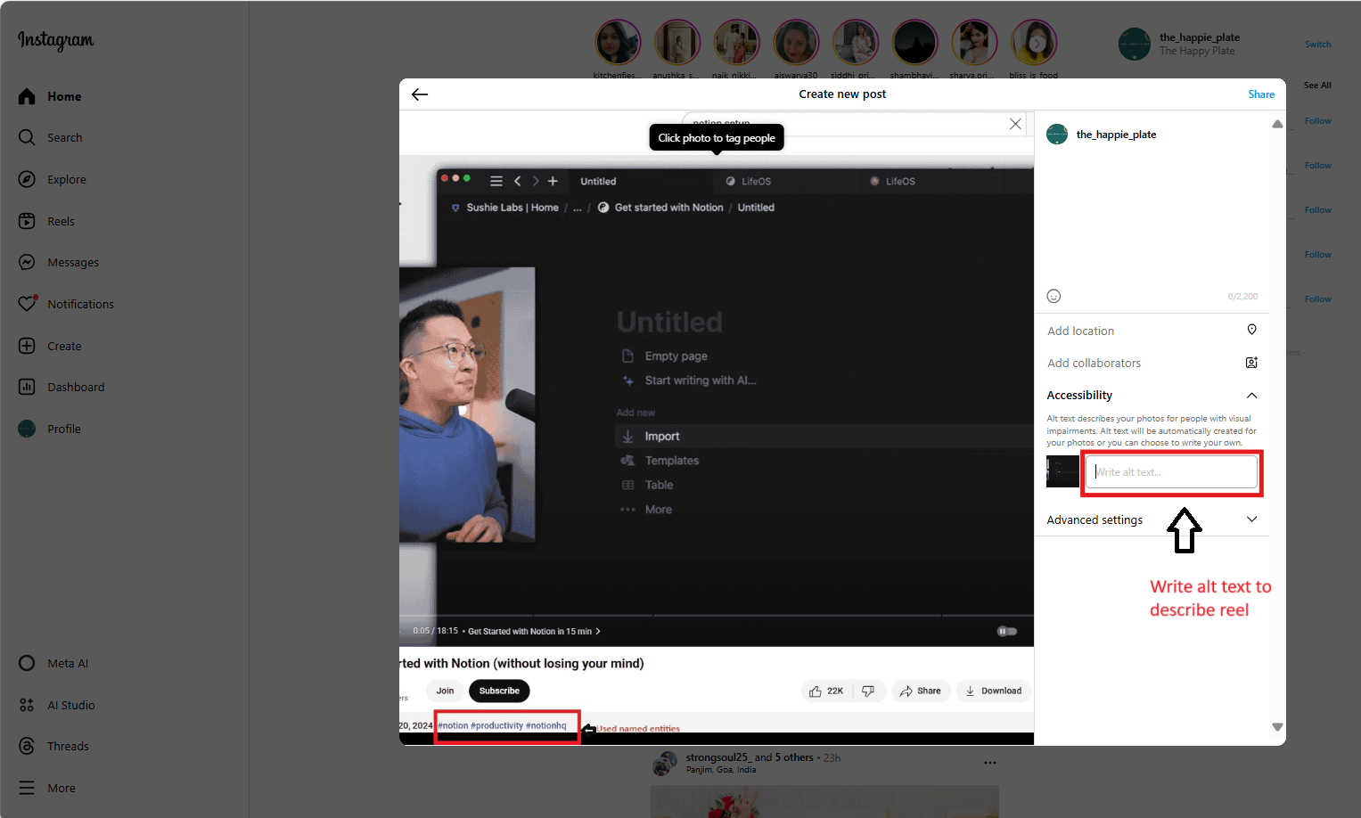Click the Dashboard label in sidebar
Image resolution: width=1361 pixels, height=818 pixels.
pos(76,387)
